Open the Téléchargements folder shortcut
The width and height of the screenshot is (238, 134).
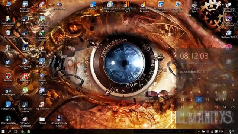8,21
